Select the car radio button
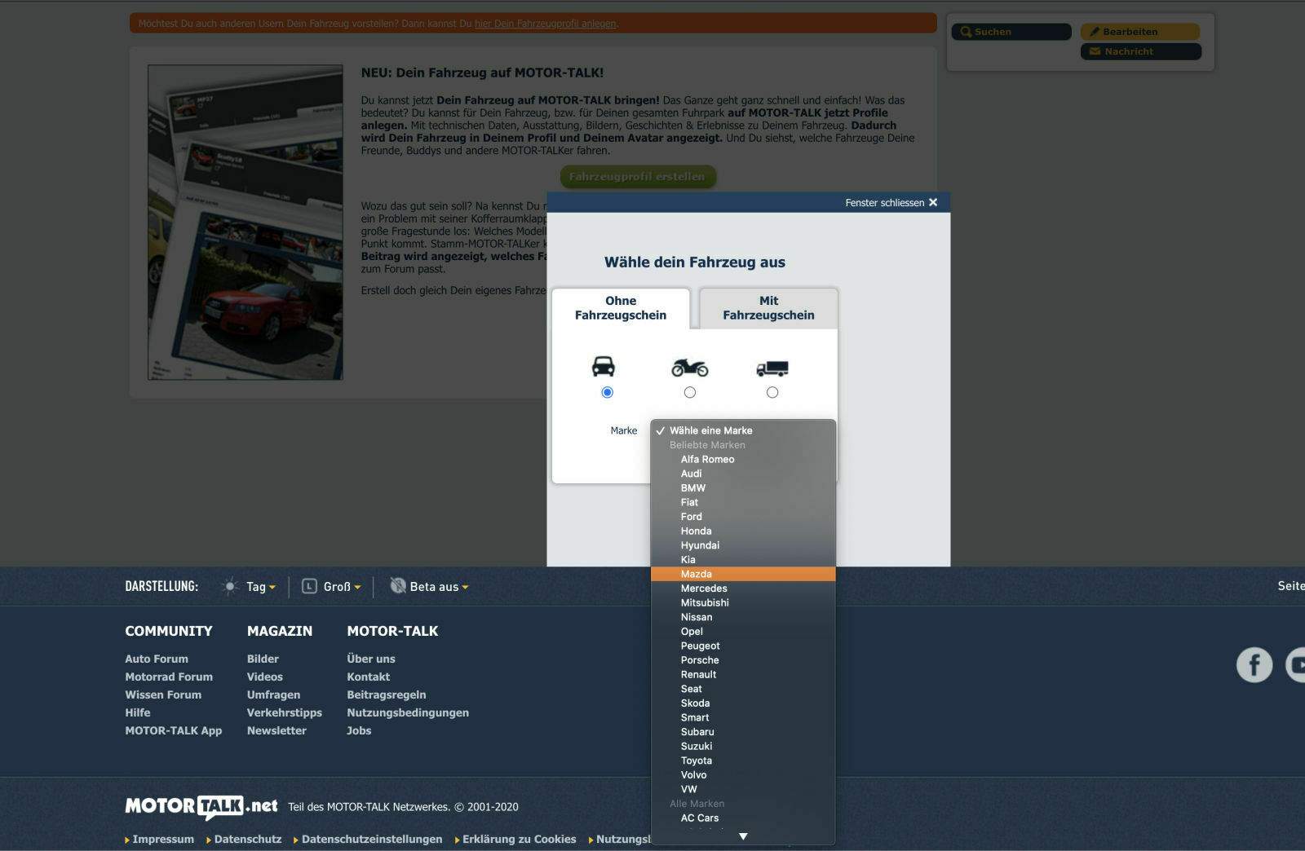1305x851 pixels. point(607,392)
